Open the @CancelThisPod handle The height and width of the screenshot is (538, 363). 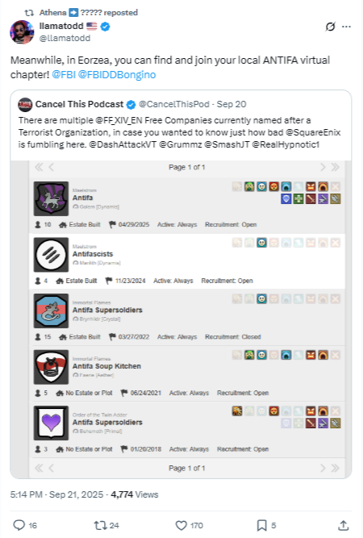tap(173, 104)
